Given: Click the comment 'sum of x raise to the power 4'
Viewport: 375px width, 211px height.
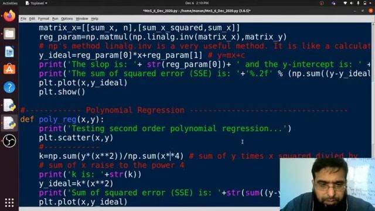Looking at the screenshot, I should tap(112, 165).
